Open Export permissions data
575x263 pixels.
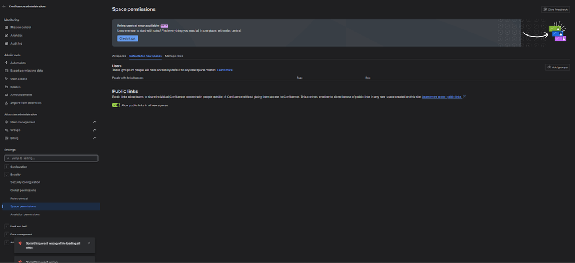pyautogui.click(x=27, y=71)
